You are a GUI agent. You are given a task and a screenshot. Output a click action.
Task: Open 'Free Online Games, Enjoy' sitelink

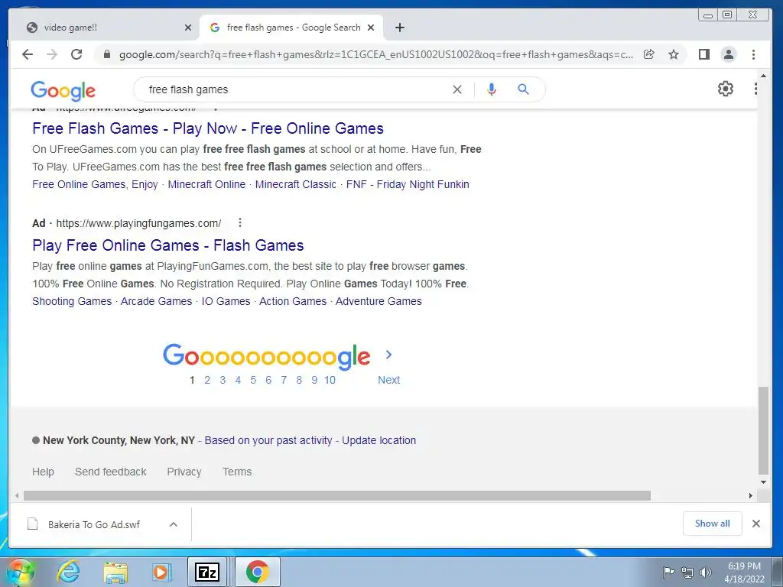click(x=95, y=184)
